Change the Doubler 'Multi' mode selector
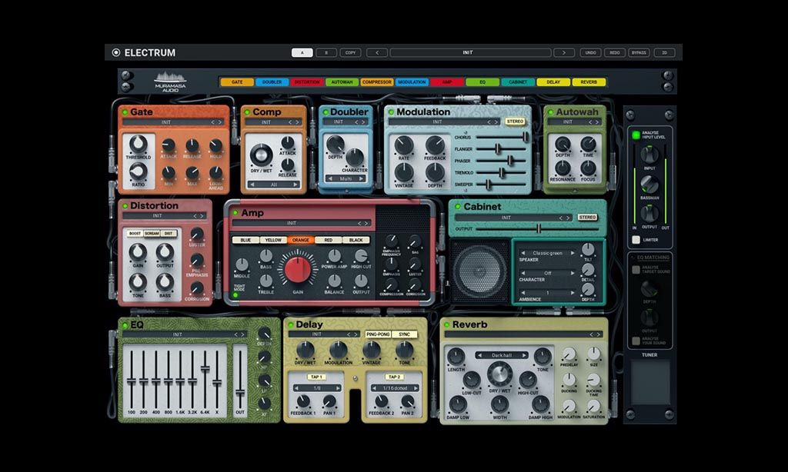 coord(346,179)
